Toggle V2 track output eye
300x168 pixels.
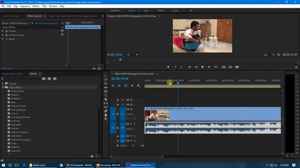pyautogui.click(x=131, y=105)
